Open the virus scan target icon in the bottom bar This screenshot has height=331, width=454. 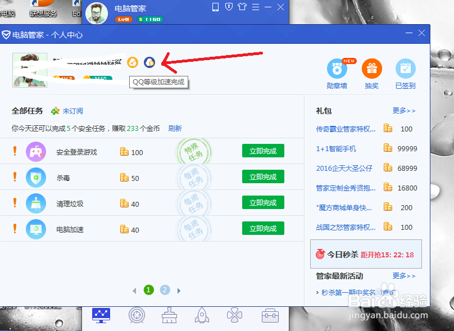click(137, 315)
